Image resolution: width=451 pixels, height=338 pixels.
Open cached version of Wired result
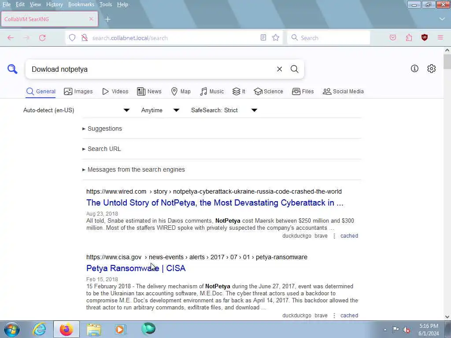tap(349, 236)
